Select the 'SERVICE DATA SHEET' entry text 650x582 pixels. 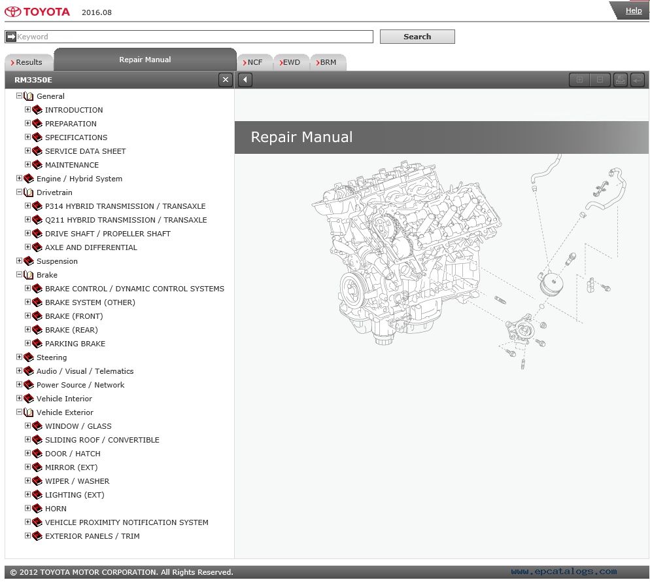pos(86,151)
